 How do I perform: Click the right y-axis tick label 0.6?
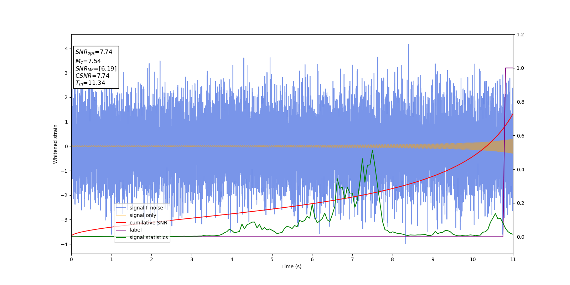[x=520, y=136]
